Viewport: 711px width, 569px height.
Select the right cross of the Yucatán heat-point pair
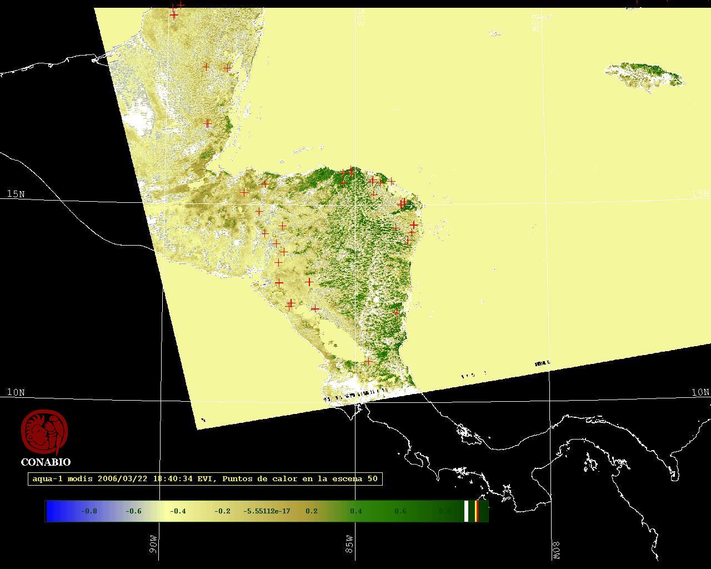[227, 68]
